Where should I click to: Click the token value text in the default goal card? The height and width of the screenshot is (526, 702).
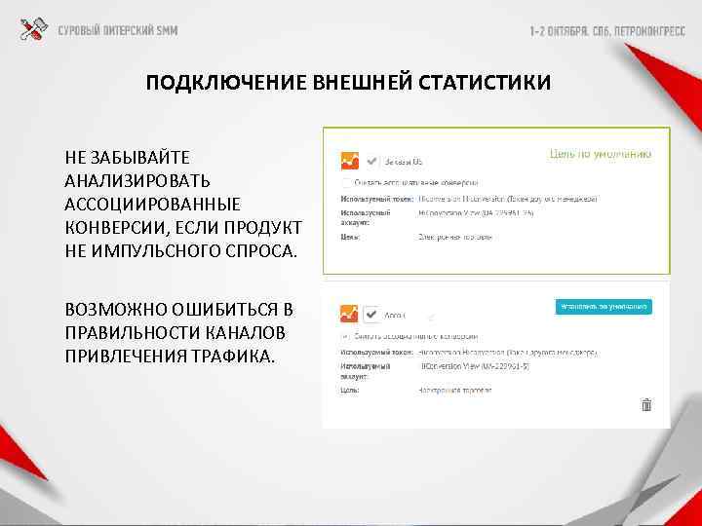(x=508, y=199)
